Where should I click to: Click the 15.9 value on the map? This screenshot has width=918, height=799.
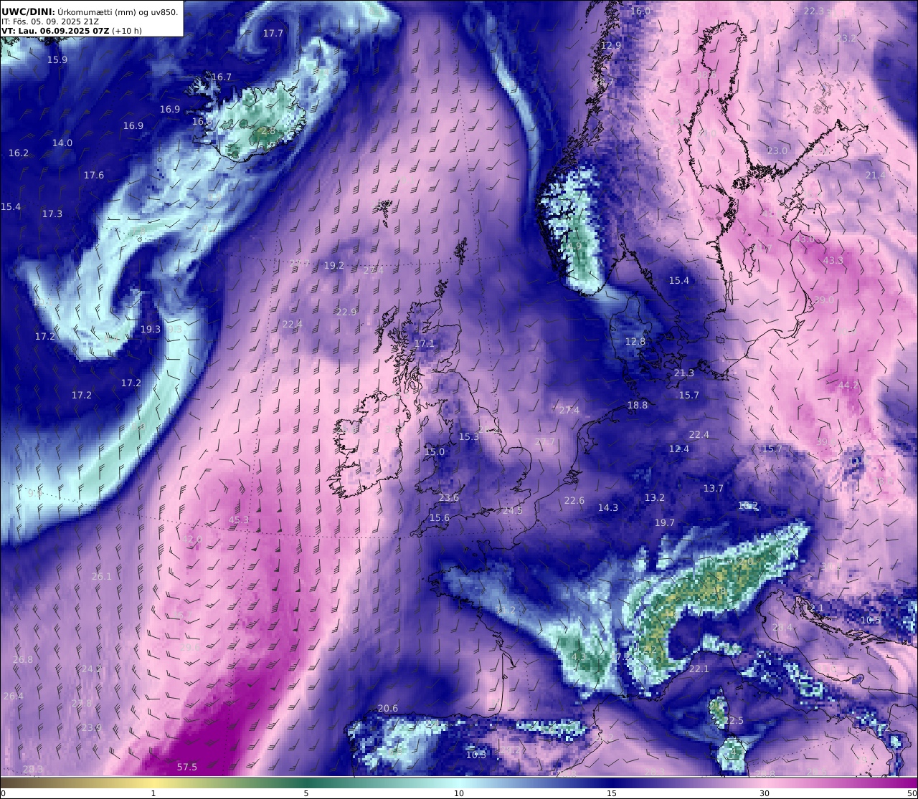(57, 60)
